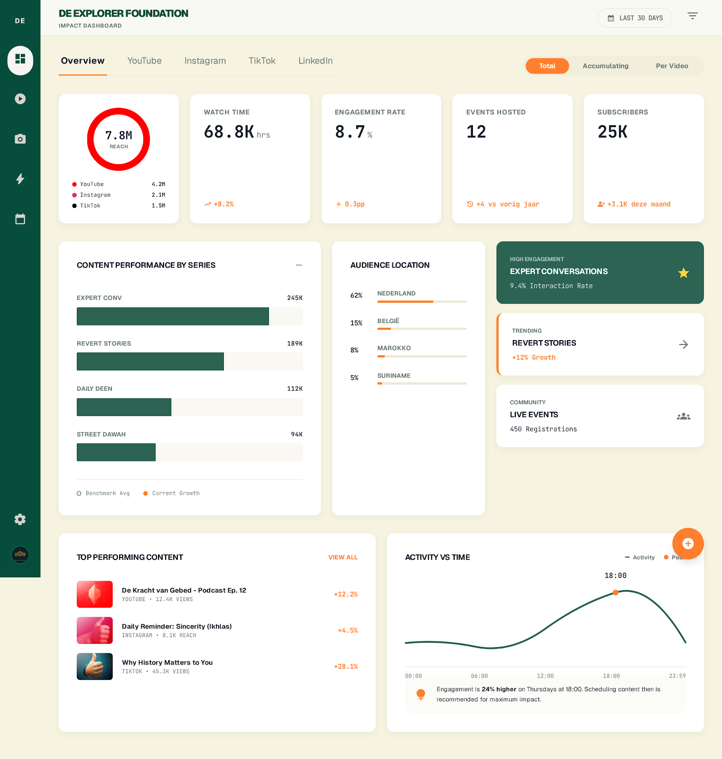722x759 pixels.
Task: Click the arrow on Trending Revert Stories card
Action: 684,344
